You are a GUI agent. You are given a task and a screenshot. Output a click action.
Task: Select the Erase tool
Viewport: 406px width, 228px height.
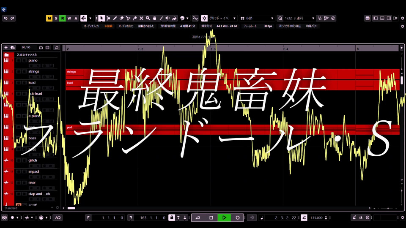121,18
